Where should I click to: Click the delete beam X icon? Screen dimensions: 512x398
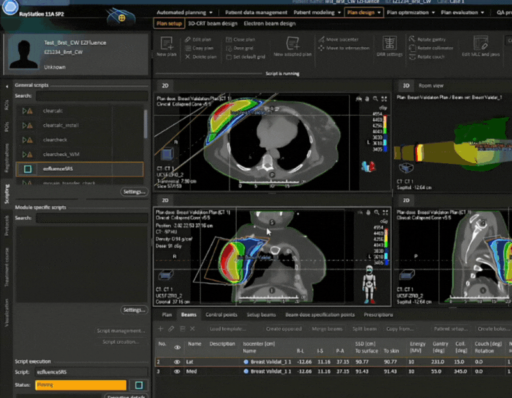click(x=193, y=329)
